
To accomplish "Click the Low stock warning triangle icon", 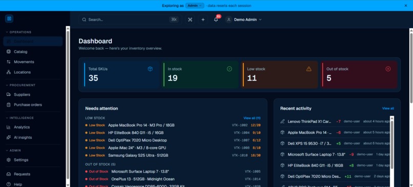I will (308, 69).
